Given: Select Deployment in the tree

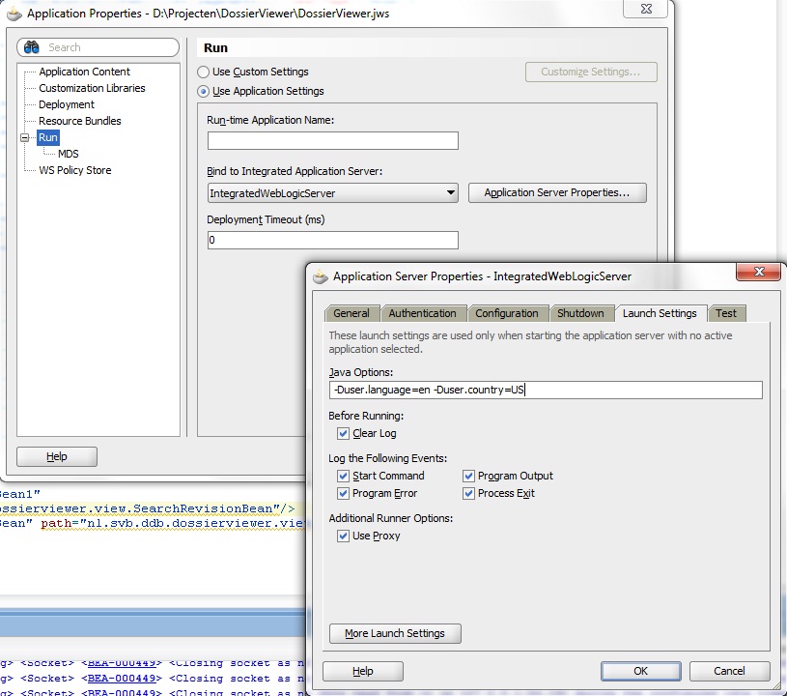Looking at the screenshot, I should point(67,104).
